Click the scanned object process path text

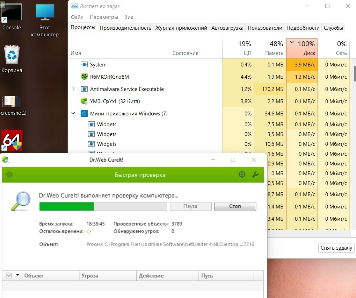[170, 244]
